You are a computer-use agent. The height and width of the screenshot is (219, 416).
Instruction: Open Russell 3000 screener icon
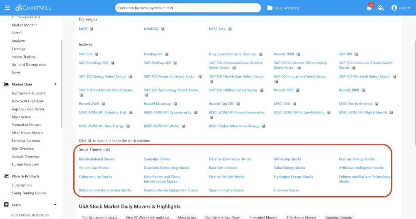pos(363,90)
